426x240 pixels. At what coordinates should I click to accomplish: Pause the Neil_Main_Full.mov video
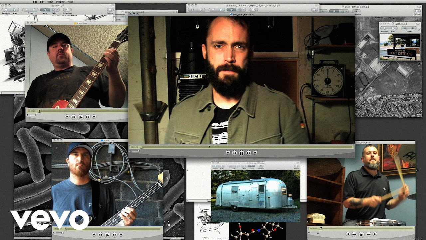point(241,153)
